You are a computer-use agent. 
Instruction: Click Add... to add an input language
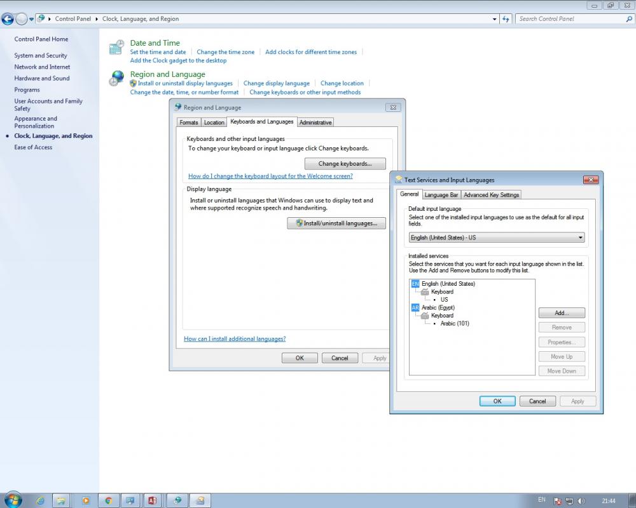562,313
